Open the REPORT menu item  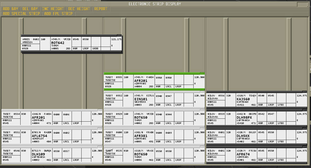(101, 9)
